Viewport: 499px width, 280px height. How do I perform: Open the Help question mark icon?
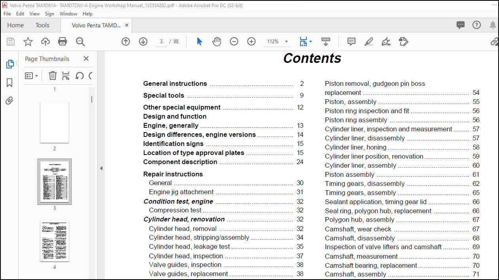(477, 25)
